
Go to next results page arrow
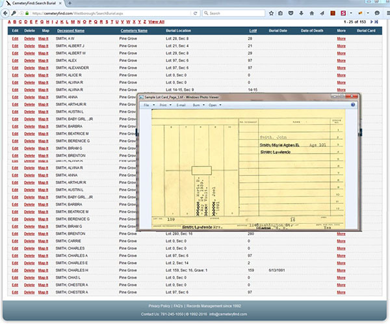[372, 22]
